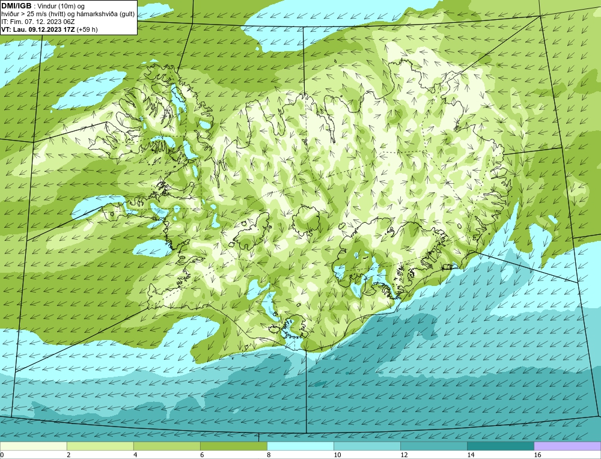Image resolution: width=601 pixels, height=459 pixels.
Task: Click the 'VT: Lau. 09.12.2023 17Z' line
Action: (38, 29)
